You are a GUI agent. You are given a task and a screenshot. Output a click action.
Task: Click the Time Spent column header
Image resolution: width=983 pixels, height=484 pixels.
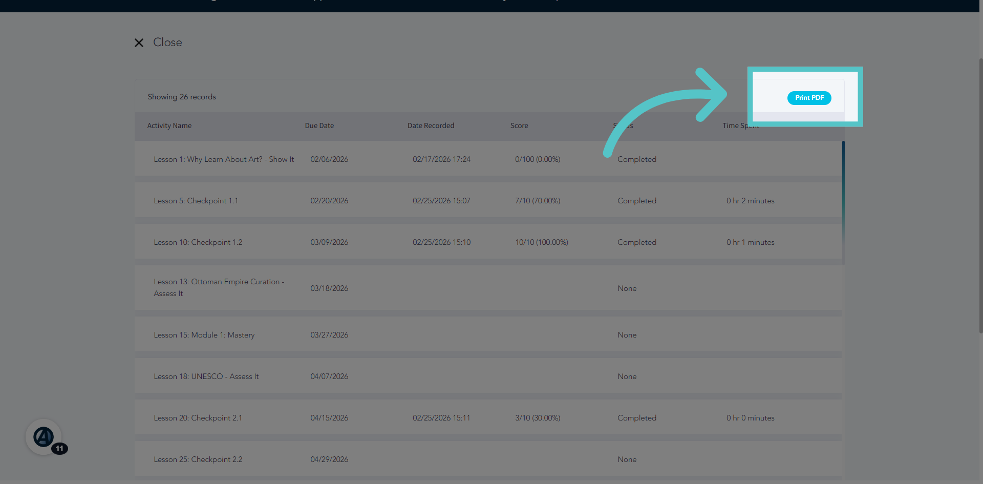[x=741, y=125]
